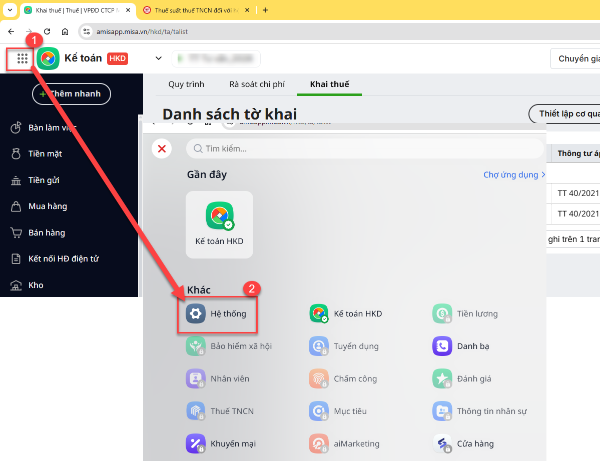Open the Tiền lương payroll app
Screen dimensions: 600x461
coord(465,314)
